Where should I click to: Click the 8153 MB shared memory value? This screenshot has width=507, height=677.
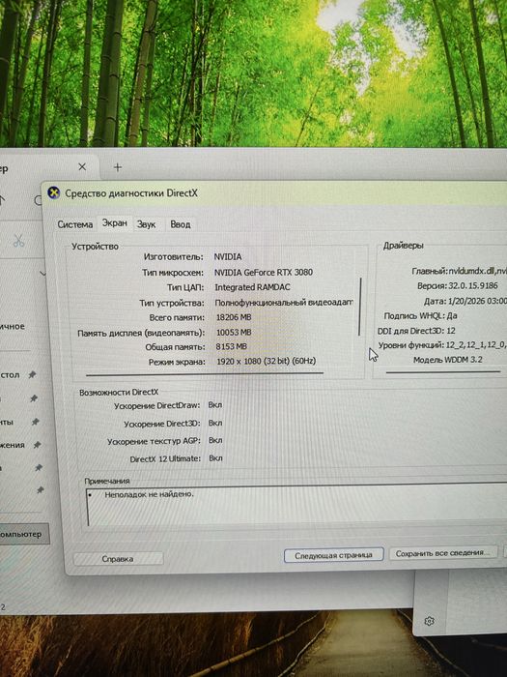point(231,346)
